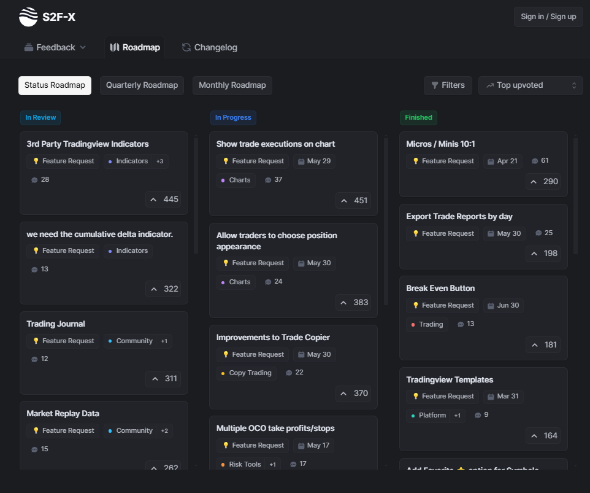Click comments count 25 on Export Trade Reports
Viewport: 590px width, 493px height.
tap(544, 233)
